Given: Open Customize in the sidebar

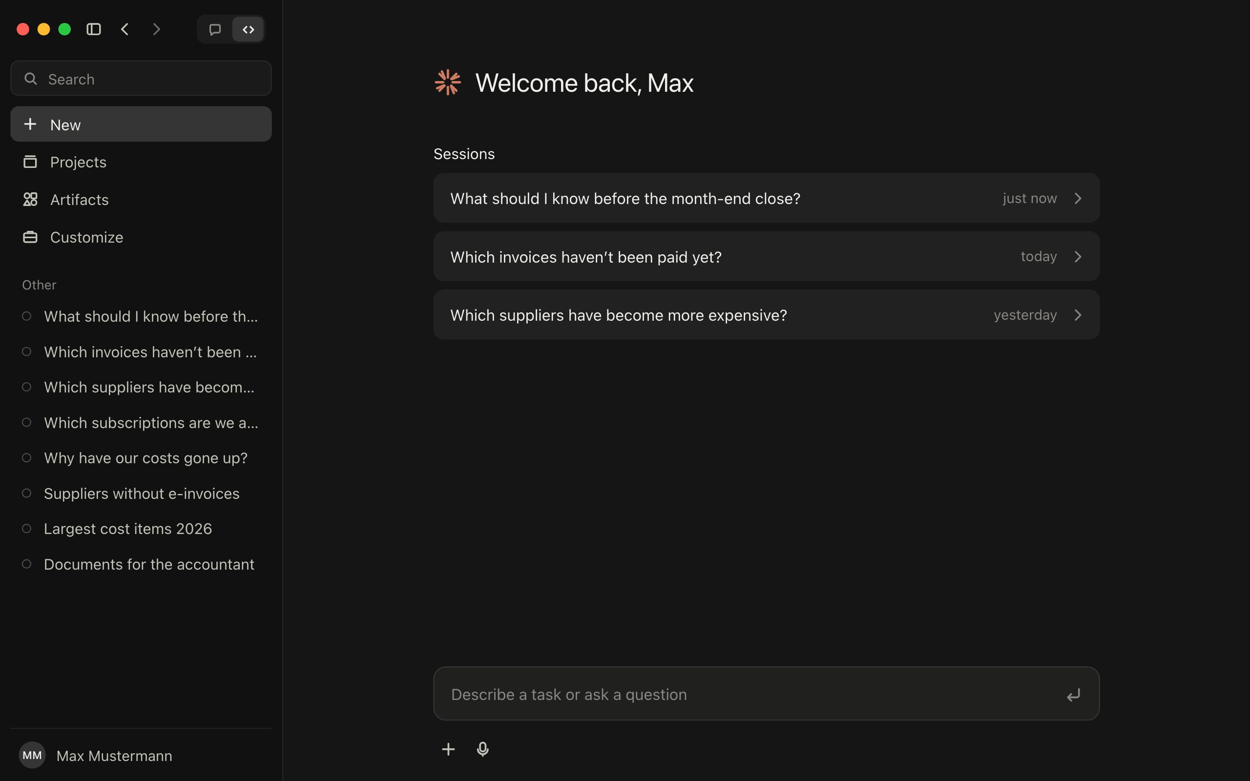Looking at the screenshot, I should [x=141, y=238].
